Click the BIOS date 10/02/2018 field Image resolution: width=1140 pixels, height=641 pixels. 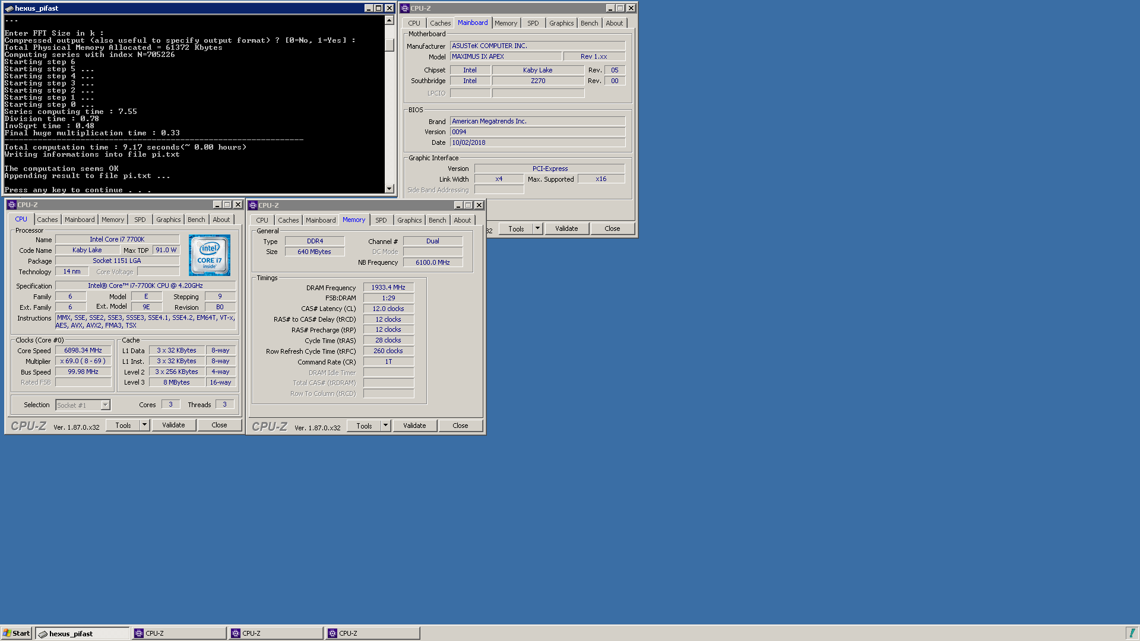click(537, 142)
